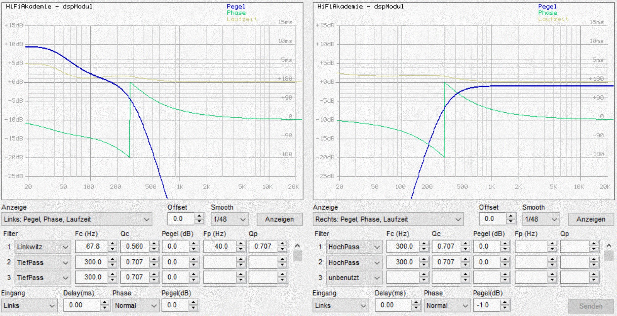
Task: Increase left filter 1 Qc spinner
Action: point(154,244)
